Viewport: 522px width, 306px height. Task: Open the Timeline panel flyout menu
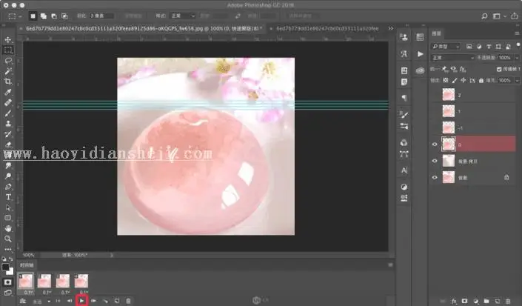click(x=390, y=265)
